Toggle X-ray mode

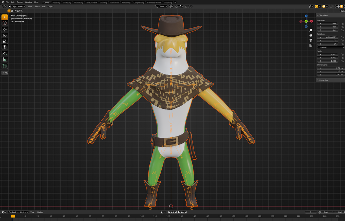tap(331, 7)
